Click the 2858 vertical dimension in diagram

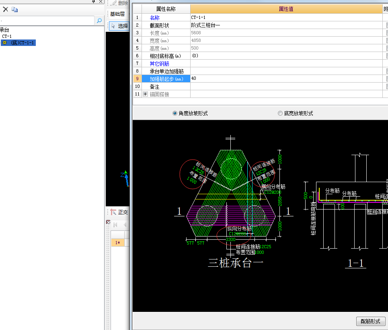click(x=280, y=201)
